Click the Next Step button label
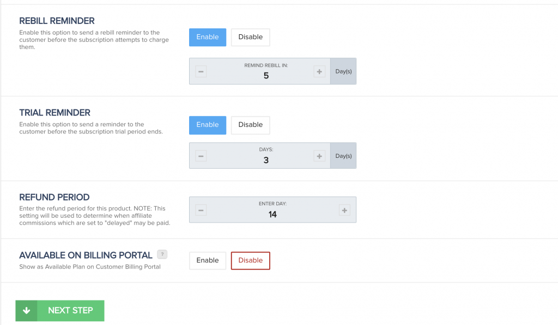The height and width of the screenshot is (325, 558). point(70,311)
